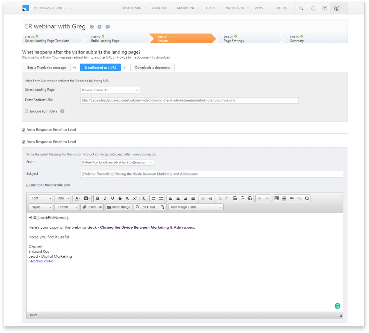Open the Reports menu
The width and height of the screenshot is (369, 333).
click(282, 8)
